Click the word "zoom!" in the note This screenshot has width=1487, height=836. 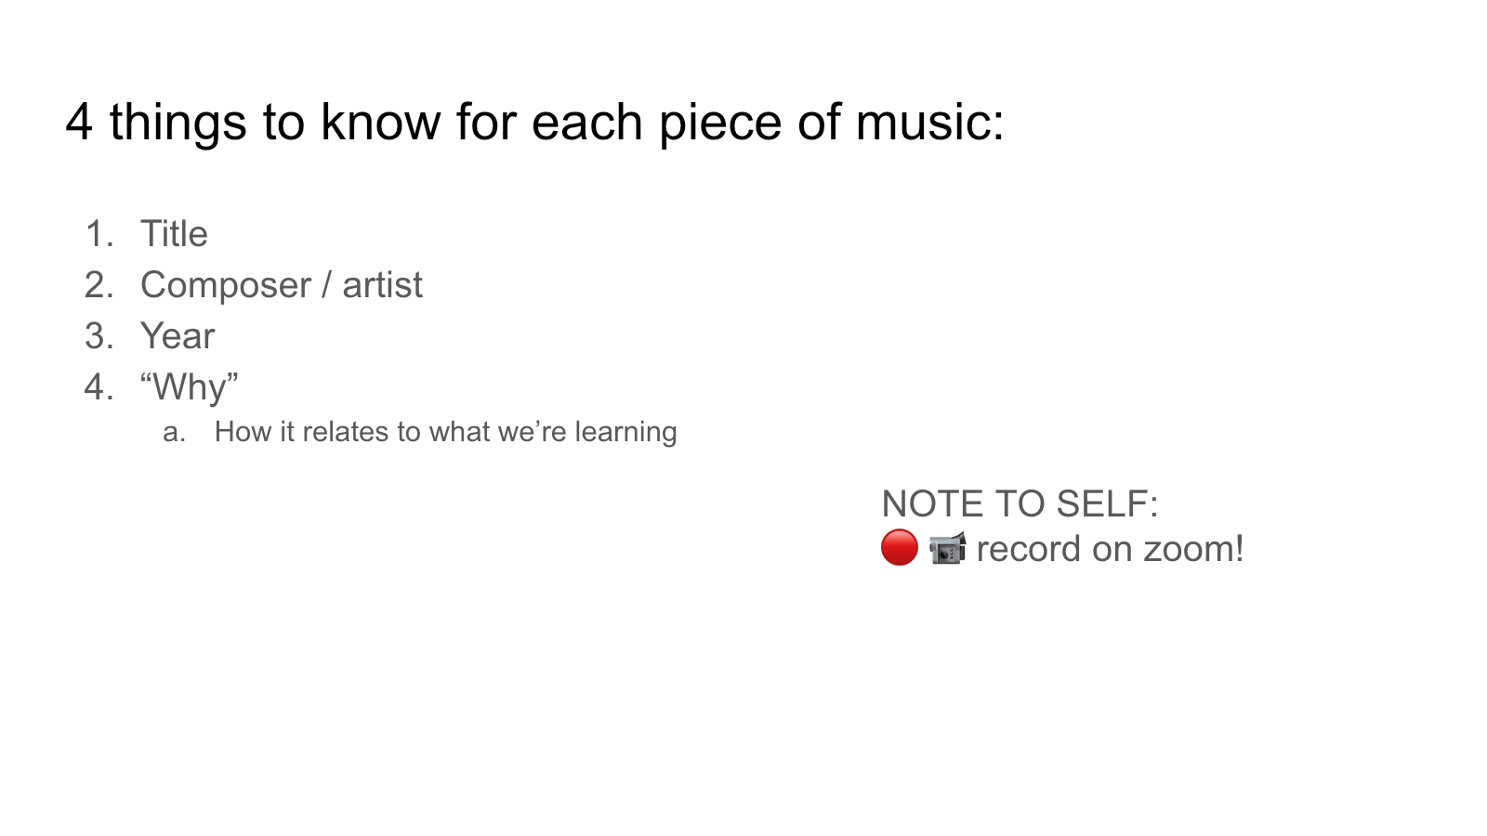[x=1193, y=549]
